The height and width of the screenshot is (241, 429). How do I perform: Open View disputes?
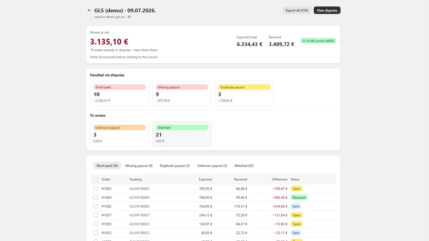coord(327,10)
